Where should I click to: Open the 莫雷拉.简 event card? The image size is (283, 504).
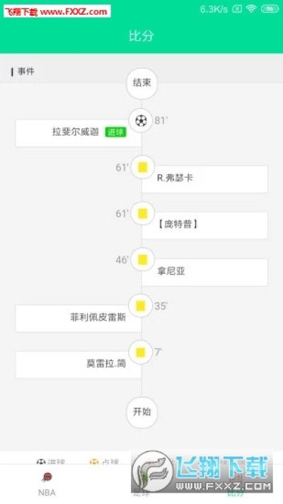tap(78, 365)
